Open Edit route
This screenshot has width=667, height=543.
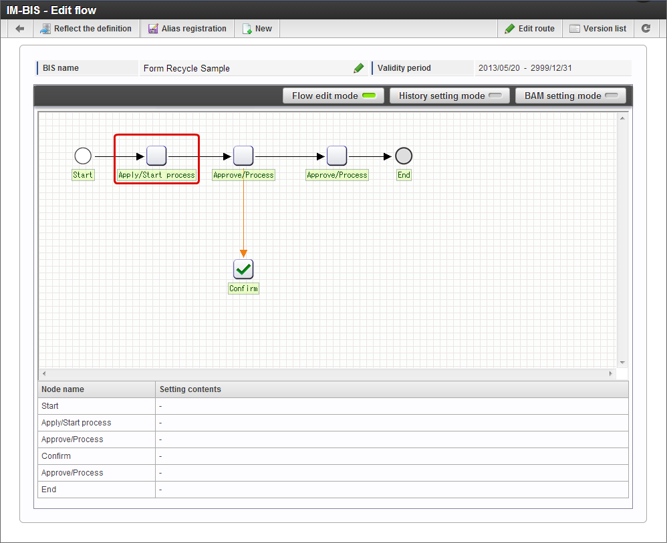[x=529, y=29]
